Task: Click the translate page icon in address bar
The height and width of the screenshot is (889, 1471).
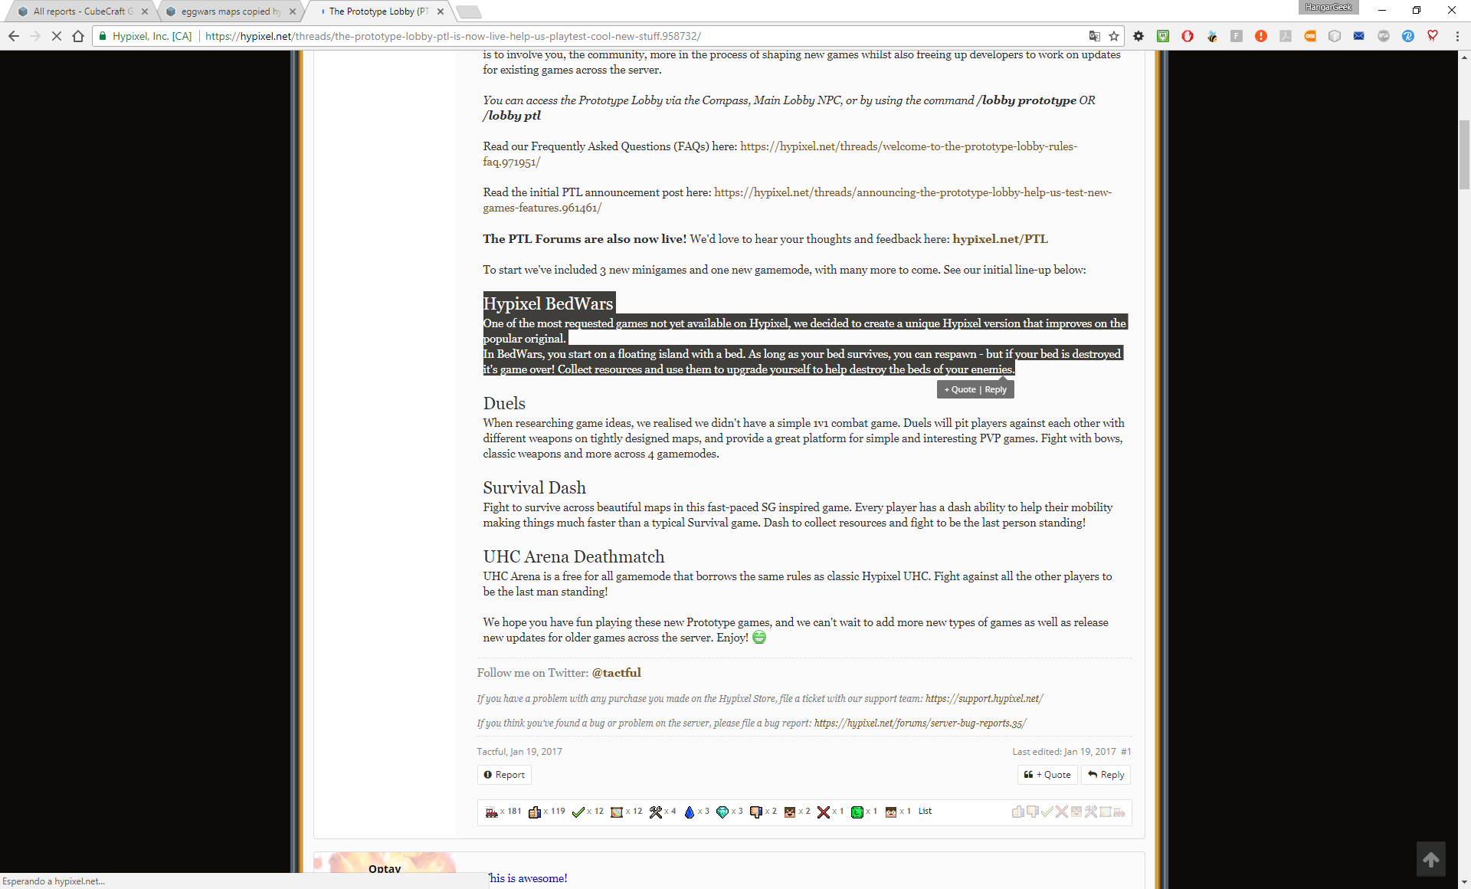Action: (x=1095, y=36)
